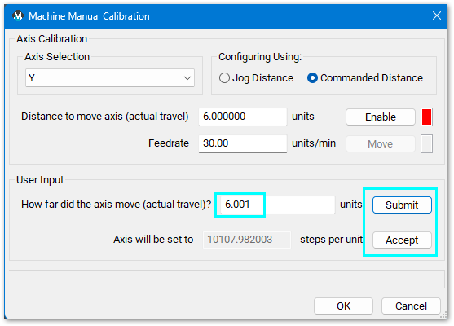
Task: Edit the actual travel field showing 6.001
Action: (278, 205)
